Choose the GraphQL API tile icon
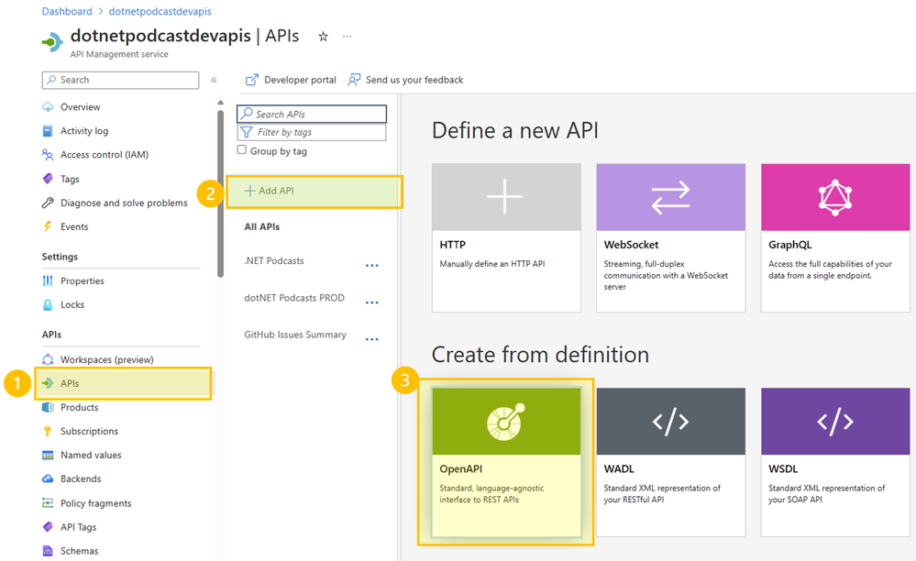Screen dimensions: 916x561 coord(834,197)
